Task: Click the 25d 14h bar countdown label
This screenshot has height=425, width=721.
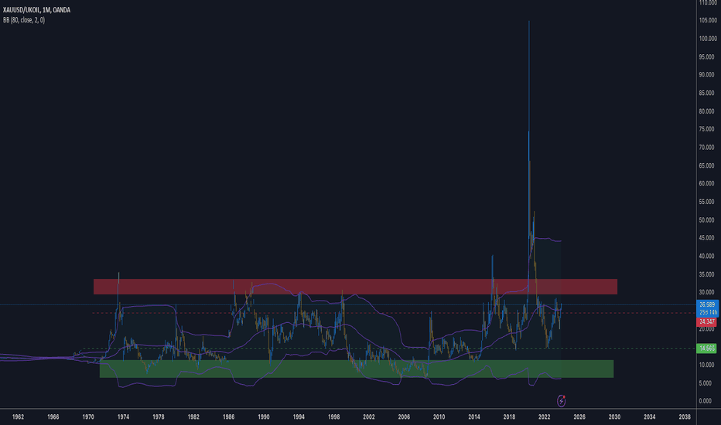Action: [707, 312]
